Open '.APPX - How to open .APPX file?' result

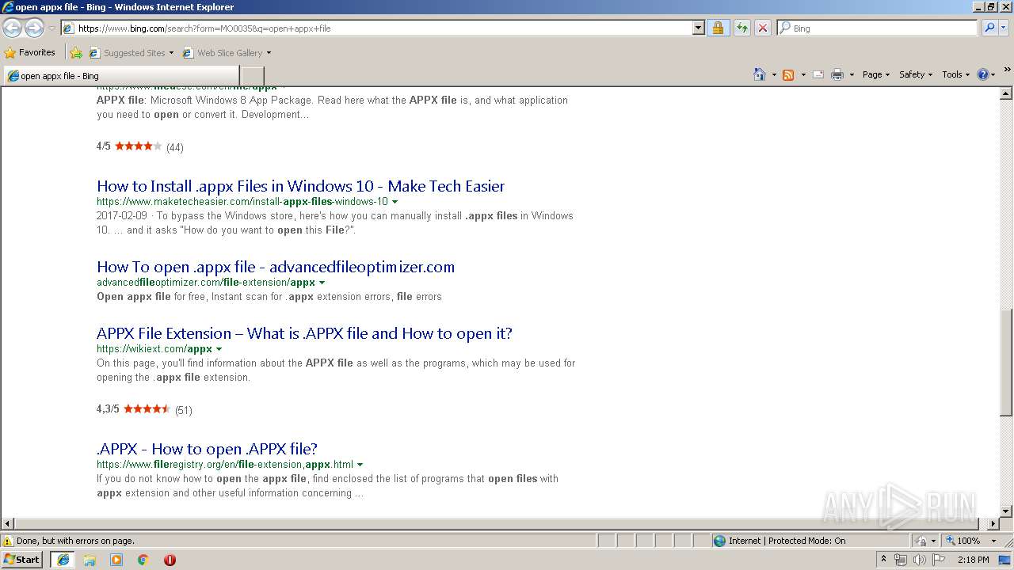pyautogui.click(x=207, y=449)
